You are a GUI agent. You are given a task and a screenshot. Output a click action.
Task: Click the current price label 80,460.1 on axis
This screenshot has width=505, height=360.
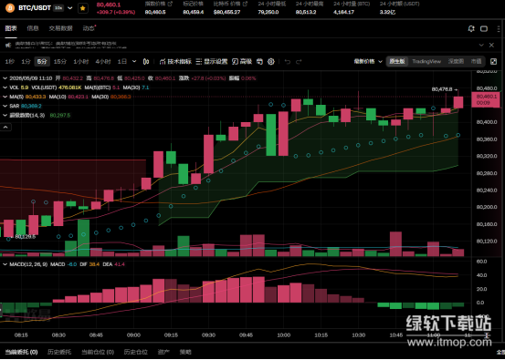tap(486, 99)
